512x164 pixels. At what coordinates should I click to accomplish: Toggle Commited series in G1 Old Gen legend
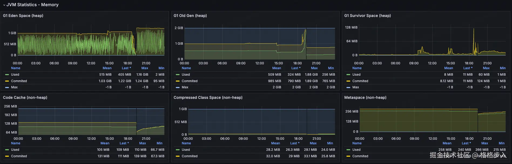pos(190,81)
